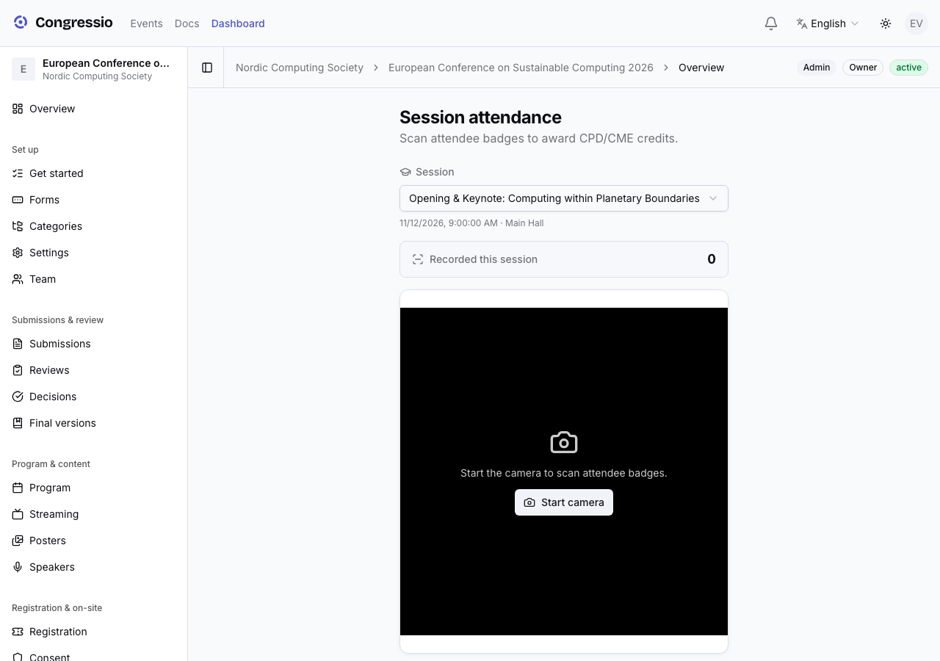Open the Posters page

point(93,541)
